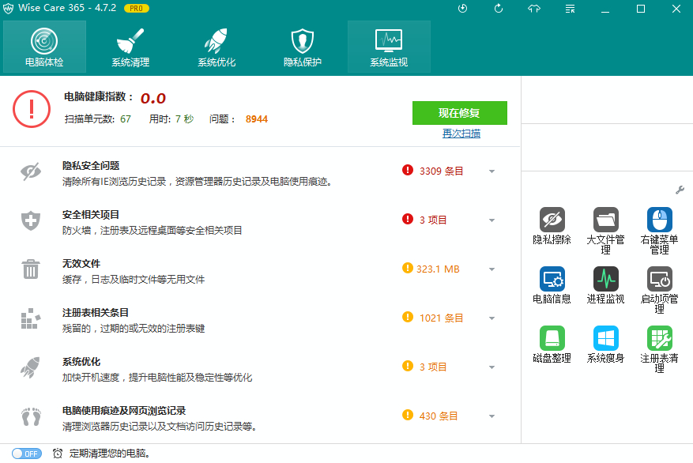This screenshot has height=463, width=693.
Task: Click the 3 项目 count in 安全相关项目 row
Action: click(x=433, y=220)
